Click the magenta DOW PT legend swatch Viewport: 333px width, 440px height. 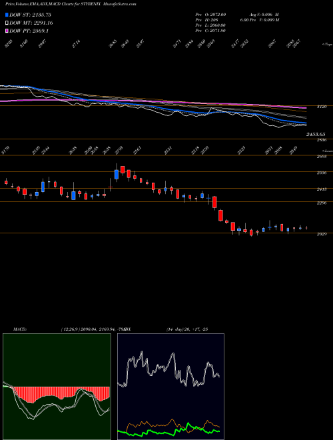click(7, 31)
